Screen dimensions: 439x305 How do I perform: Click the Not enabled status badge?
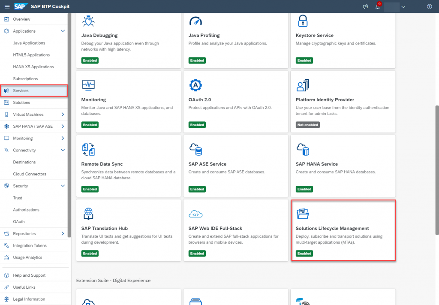308,125
